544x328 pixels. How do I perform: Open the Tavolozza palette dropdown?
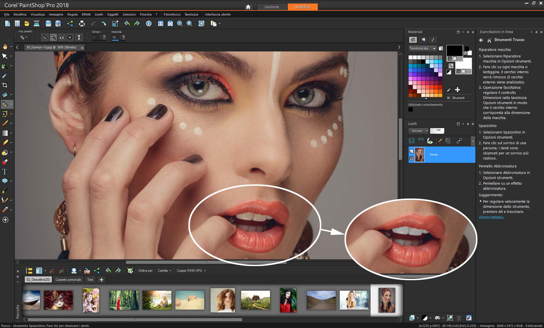click(x=422, y=49)
